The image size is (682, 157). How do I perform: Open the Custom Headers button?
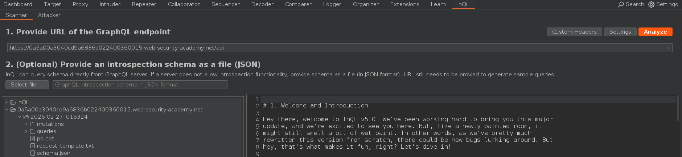(574, 32)
